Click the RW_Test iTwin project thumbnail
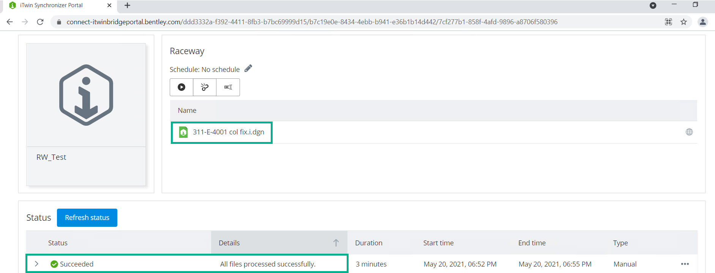 pyautogui.click(x=86, y=95)
